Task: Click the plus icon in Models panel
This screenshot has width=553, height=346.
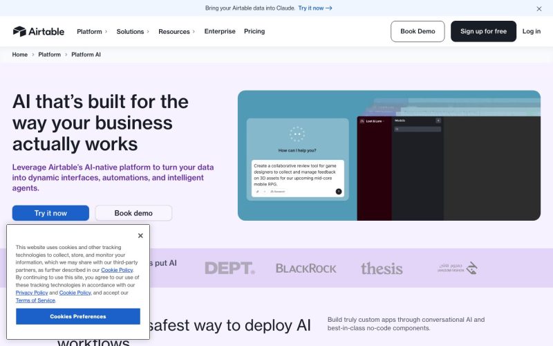Action: coord(438,120)
